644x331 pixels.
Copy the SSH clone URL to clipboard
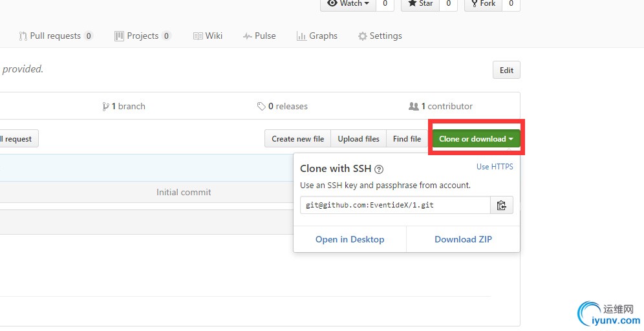click(501, 206)
